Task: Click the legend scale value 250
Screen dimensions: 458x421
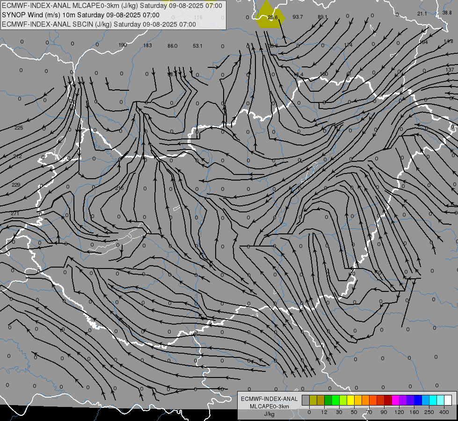Action: [429, 412]
